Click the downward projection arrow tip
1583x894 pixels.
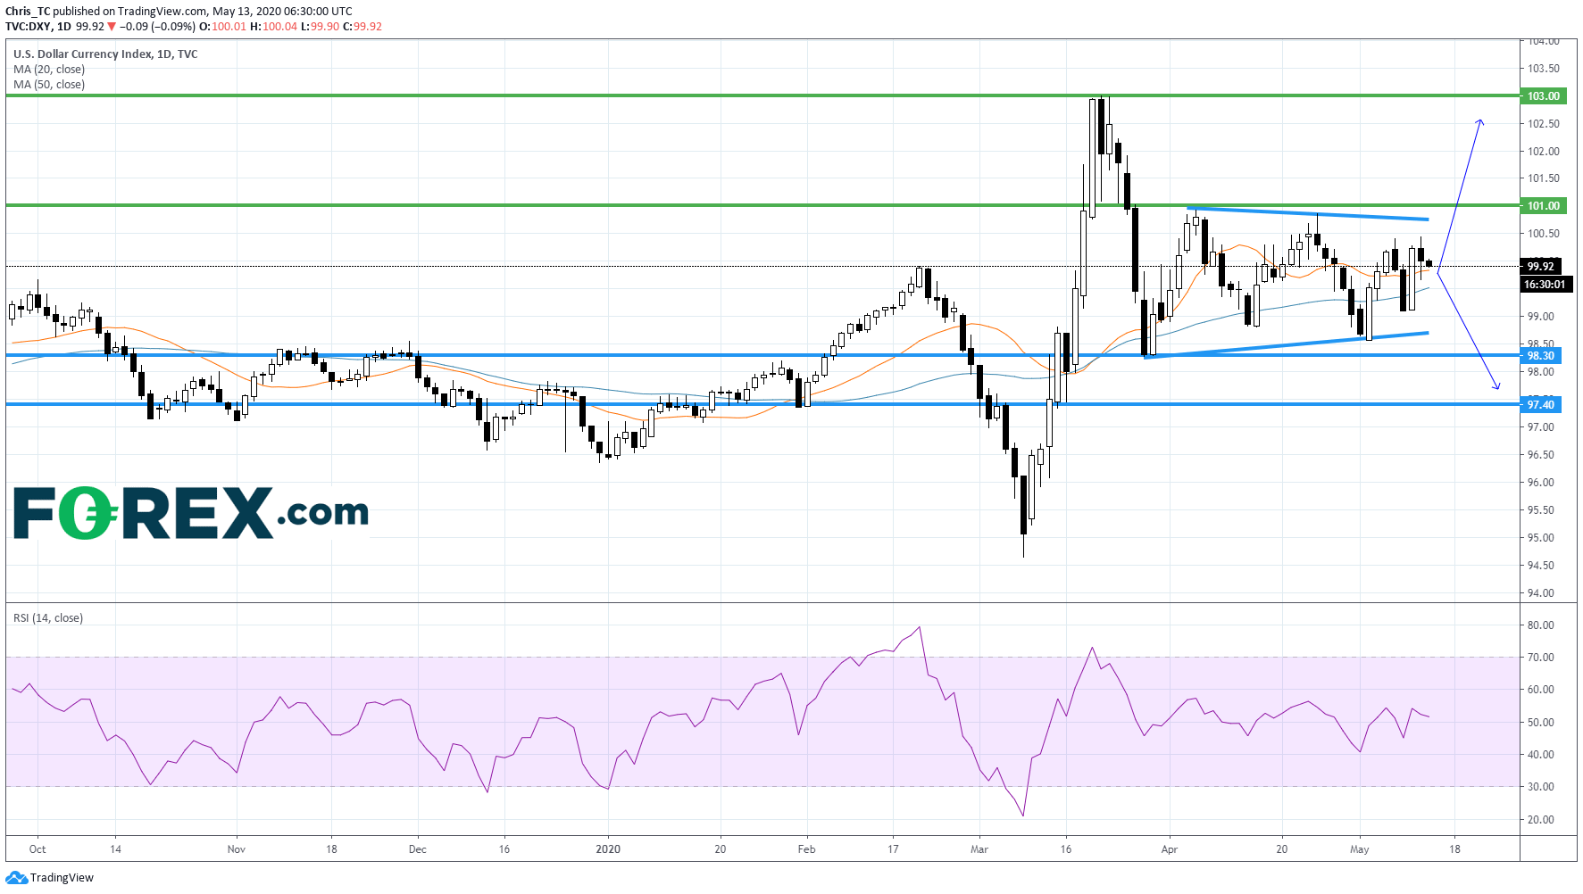click(x=1497, y=388)
